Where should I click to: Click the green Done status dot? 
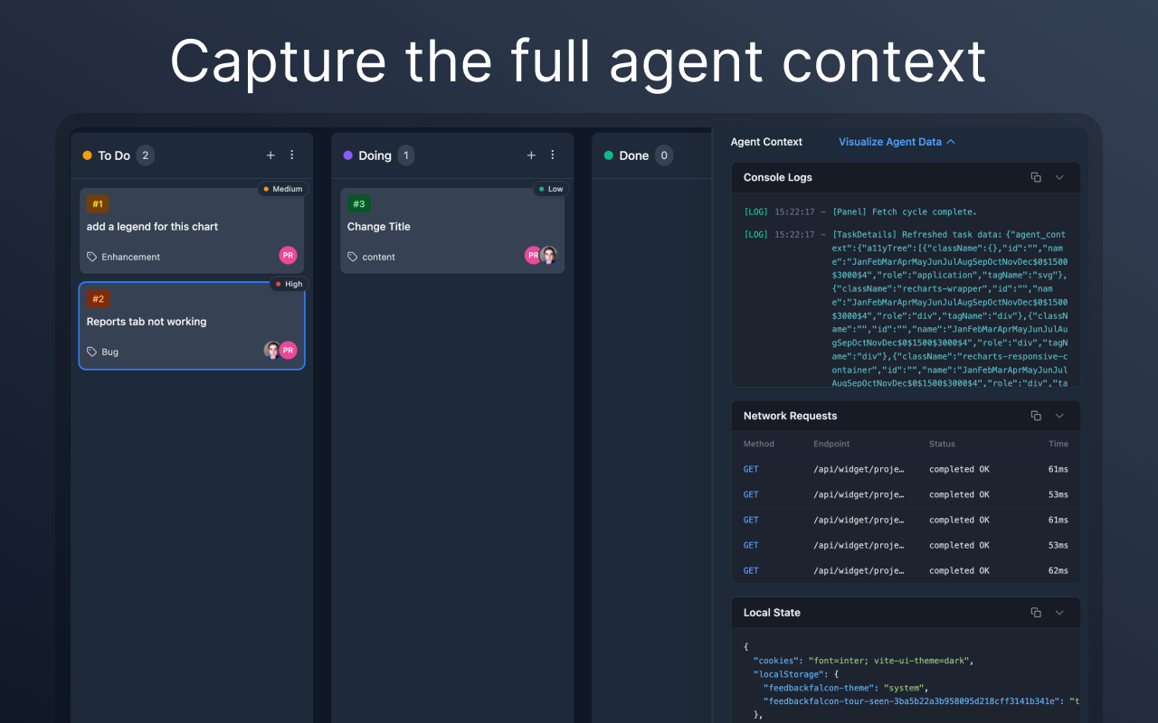pos(607,155)
